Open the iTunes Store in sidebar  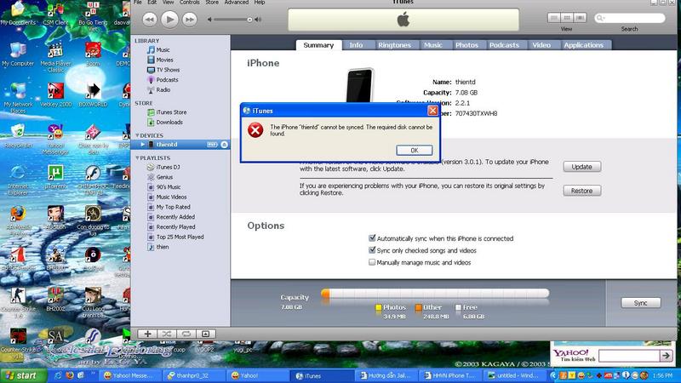click(171, 112)
